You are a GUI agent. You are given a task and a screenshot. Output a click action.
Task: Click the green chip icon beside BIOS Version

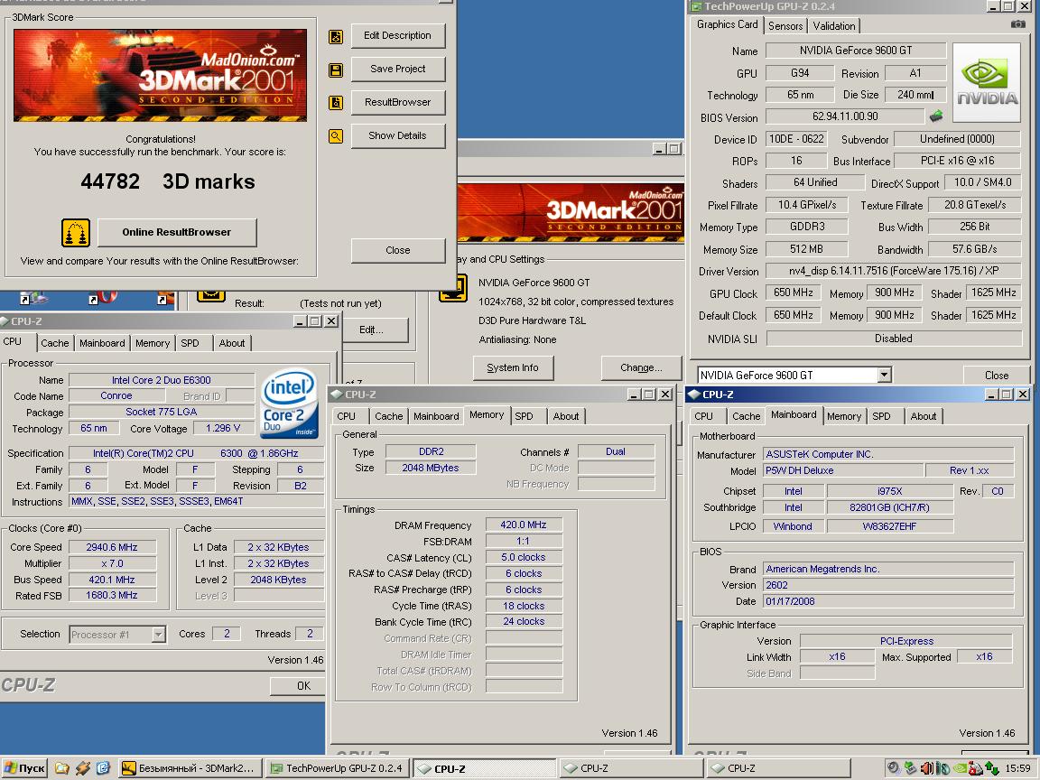click(x=936, y=116)
